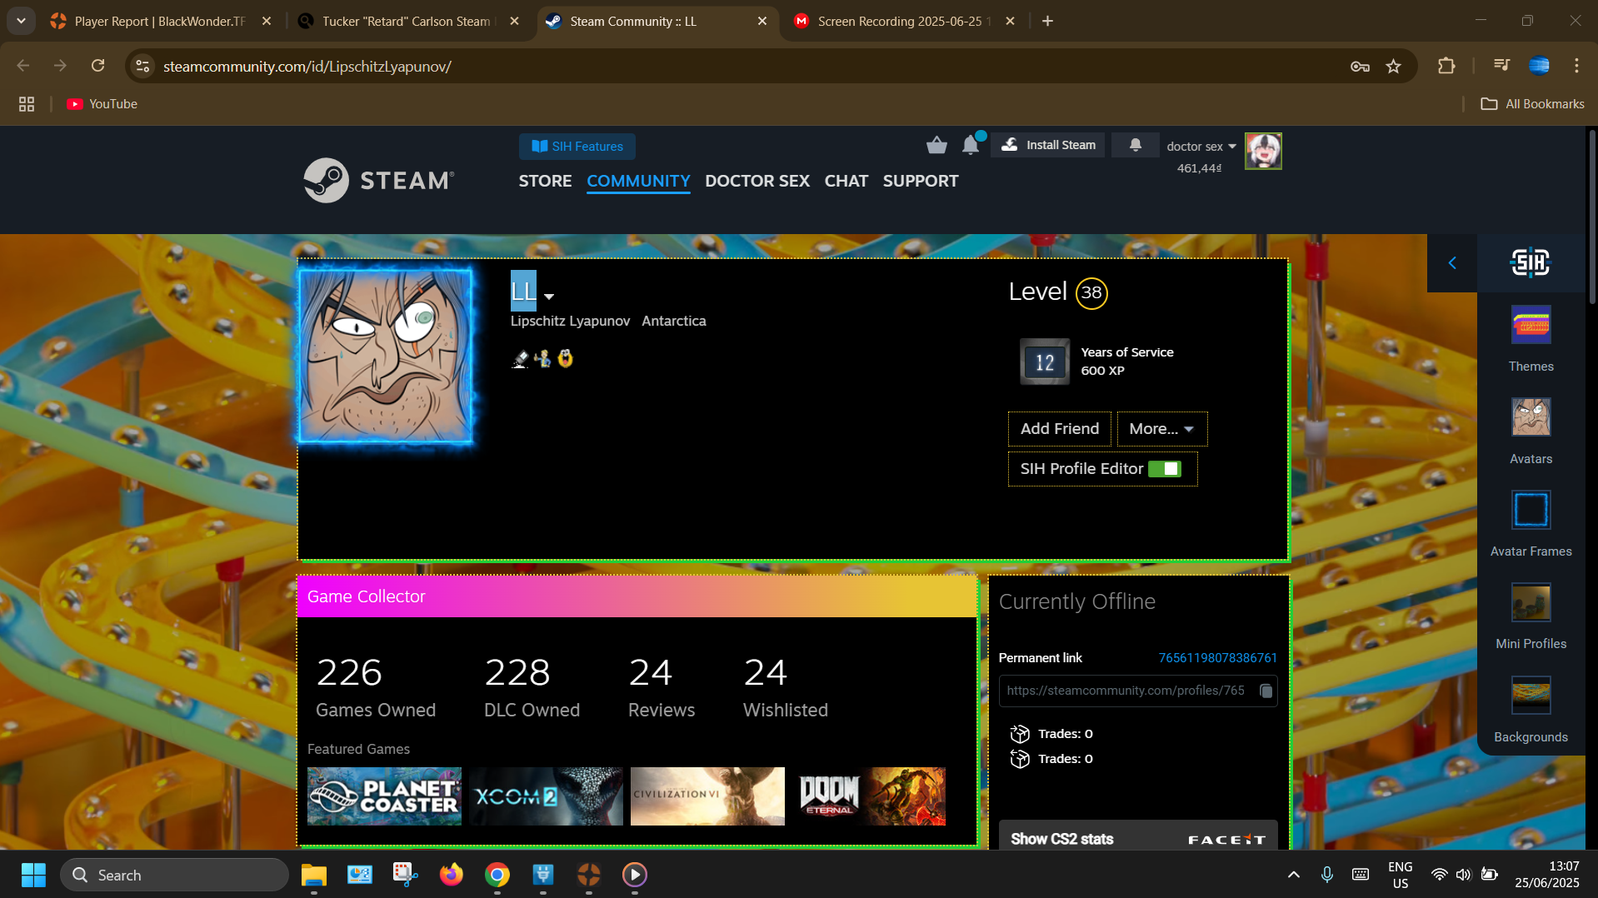Open a new browser tab
This screenshot has height=898, width=1598.
click(1047, 21)
